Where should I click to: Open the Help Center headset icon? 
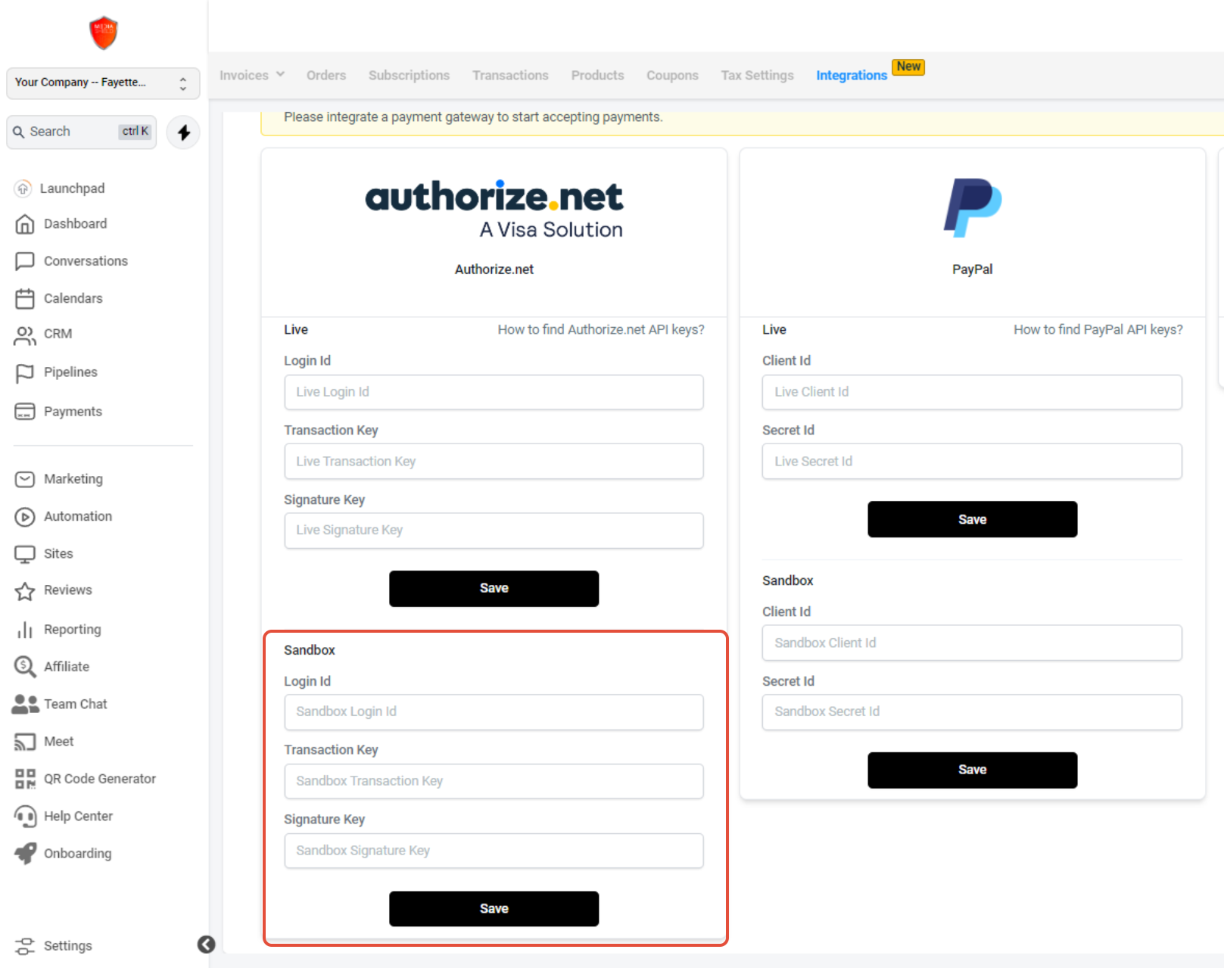point(25,817)
